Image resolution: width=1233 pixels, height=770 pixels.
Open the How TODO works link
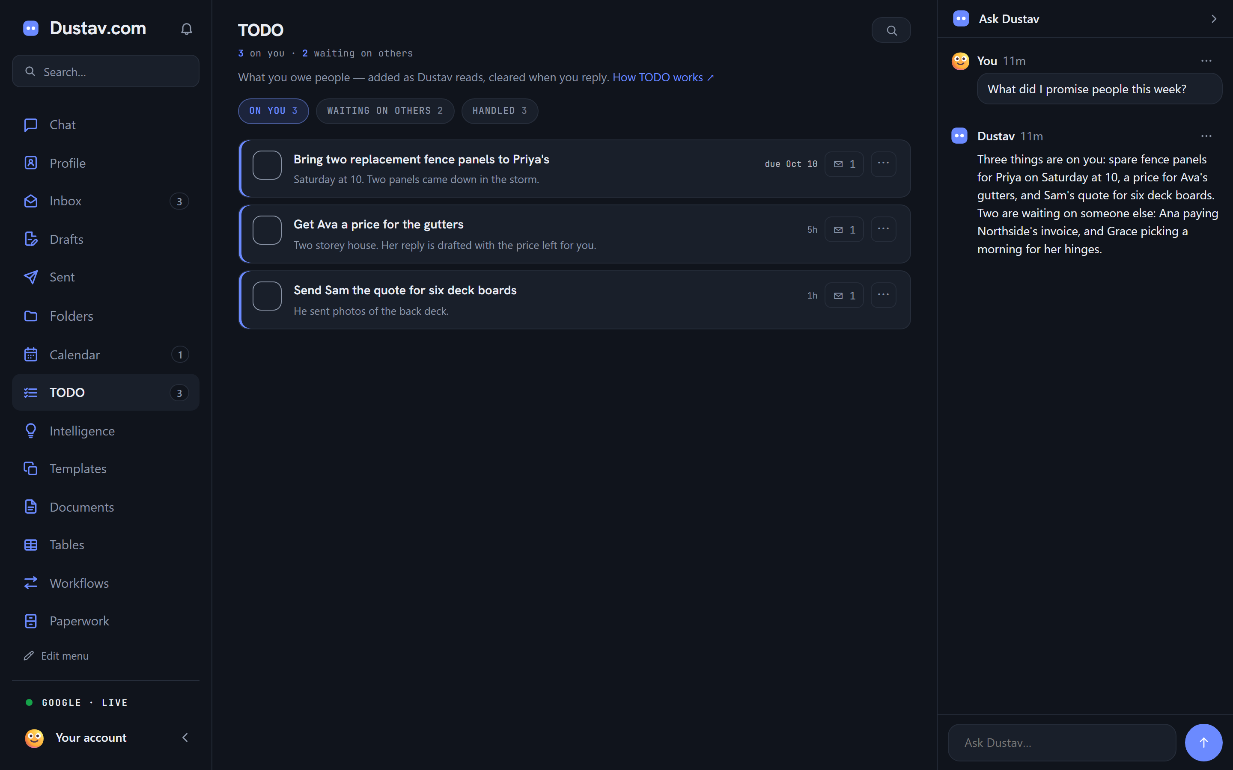coord(663,77)
